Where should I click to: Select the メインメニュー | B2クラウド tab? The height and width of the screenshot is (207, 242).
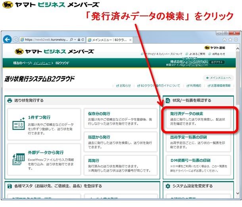(109, 40)
